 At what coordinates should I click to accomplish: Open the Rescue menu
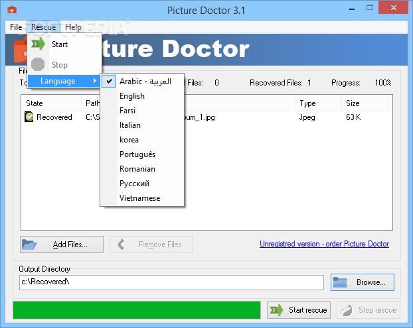(43, 27)
